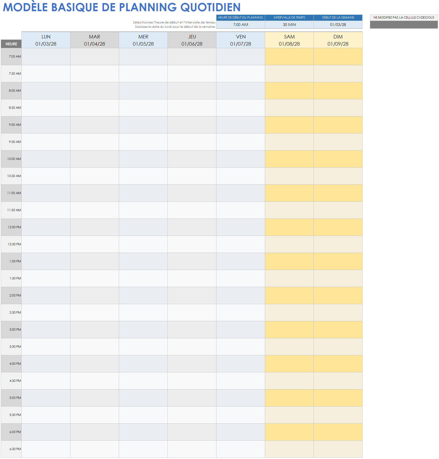Click the HEURE DE DÉBUT DU PLANNING header
Image resolution: width=439 pixels, height=459 pixels.
pyautogui.click(x=240, y=18)
